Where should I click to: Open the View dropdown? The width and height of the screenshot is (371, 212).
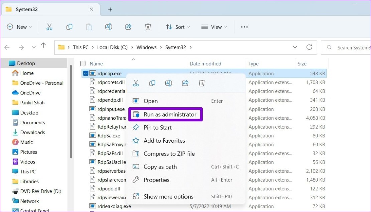214,27
